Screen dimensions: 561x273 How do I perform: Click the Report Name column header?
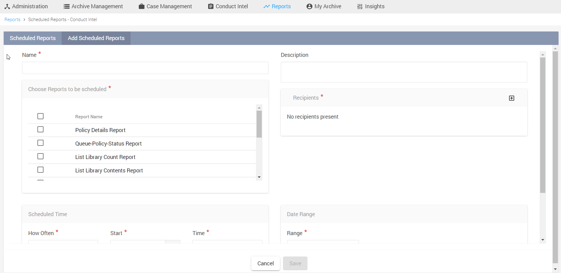click(x=89, y=117)
